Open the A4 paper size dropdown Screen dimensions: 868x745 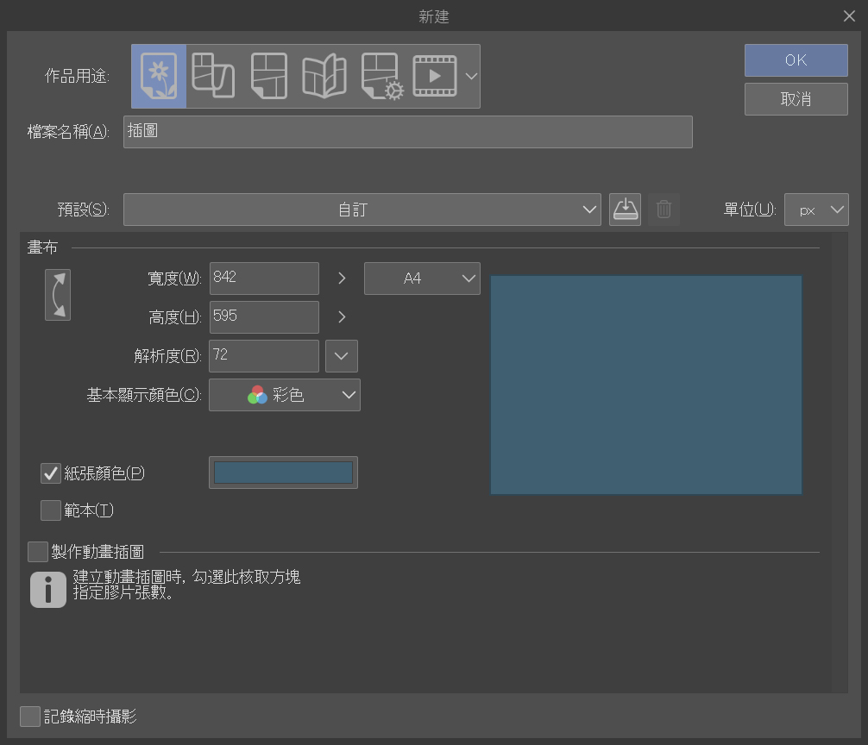422,279
